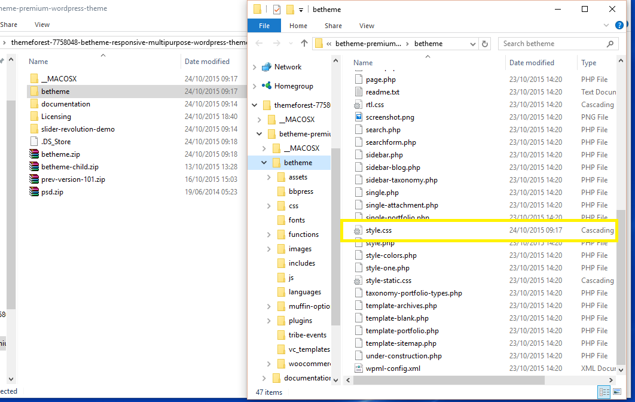This screenshot has height=402, width=635.
Task: Select the images folder in tree
Action: [300, 249]
